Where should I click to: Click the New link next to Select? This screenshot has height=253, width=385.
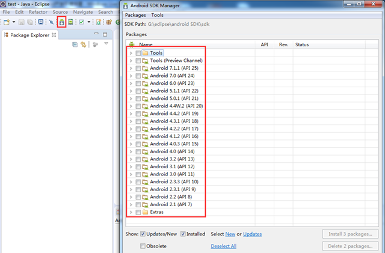230,234
